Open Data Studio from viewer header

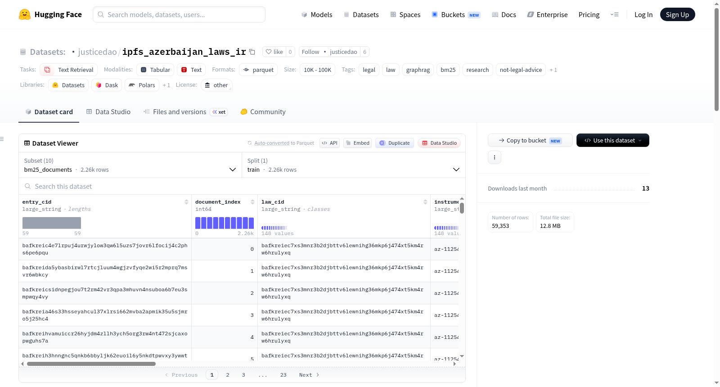coord(439,143)
